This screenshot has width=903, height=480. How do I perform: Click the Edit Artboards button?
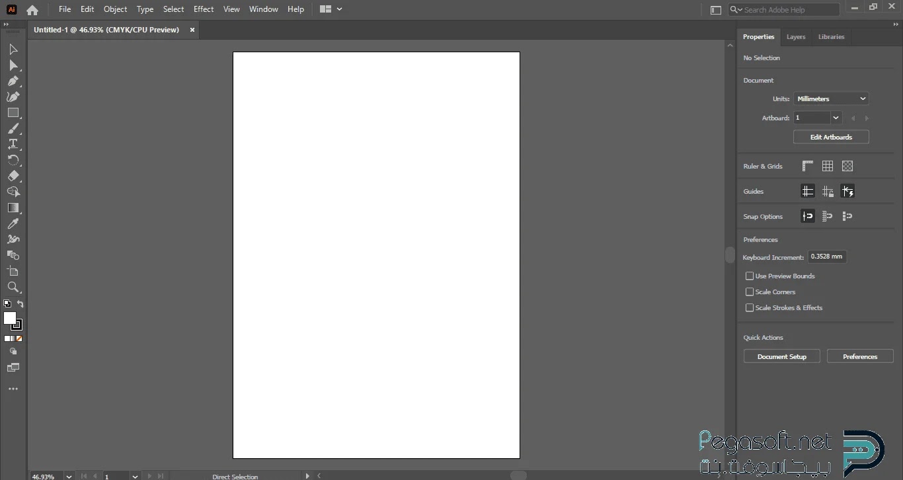coord(831,137)
